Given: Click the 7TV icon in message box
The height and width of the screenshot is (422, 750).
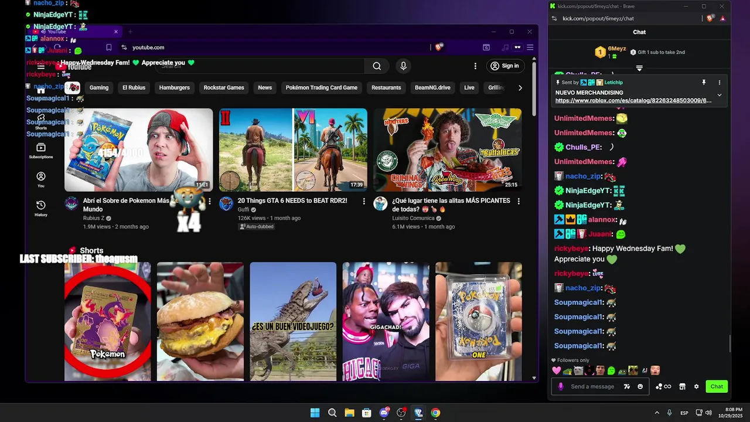Looking at the screenshot, I should pos(627,386).
